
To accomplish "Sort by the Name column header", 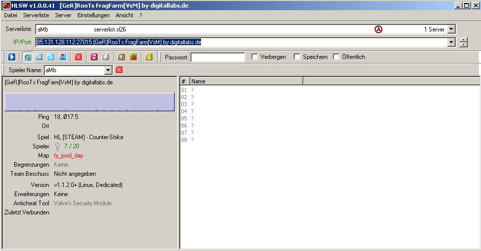I will (x=246, y=81).
